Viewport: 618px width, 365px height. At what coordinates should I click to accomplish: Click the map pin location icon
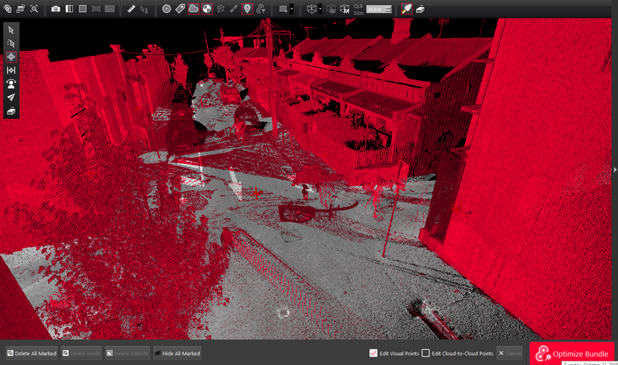tap(247, 9)
